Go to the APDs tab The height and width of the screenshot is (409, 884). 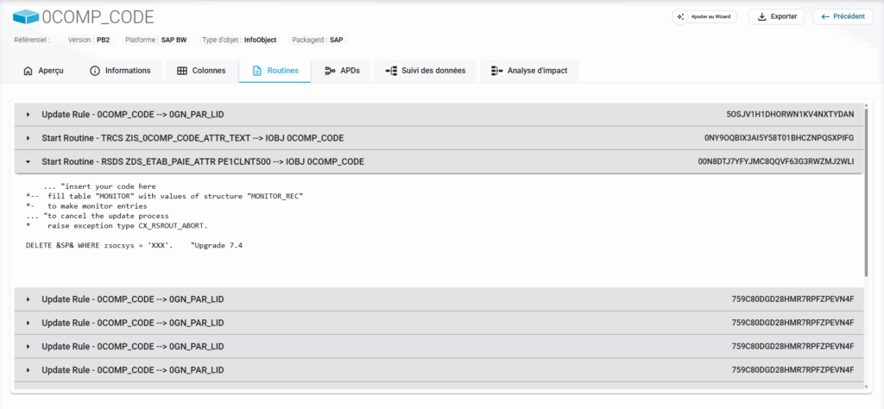[342, 71]
